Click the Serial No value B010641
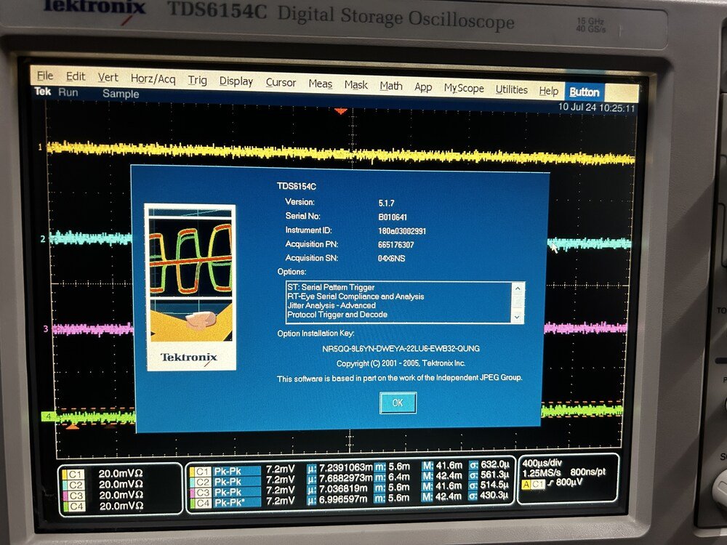The image size is (727, 545). point(393,217)
